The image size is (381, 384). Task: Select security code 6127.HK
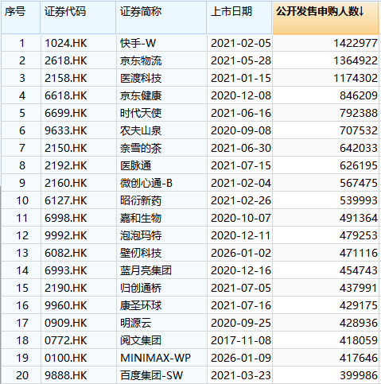(79, 200)
